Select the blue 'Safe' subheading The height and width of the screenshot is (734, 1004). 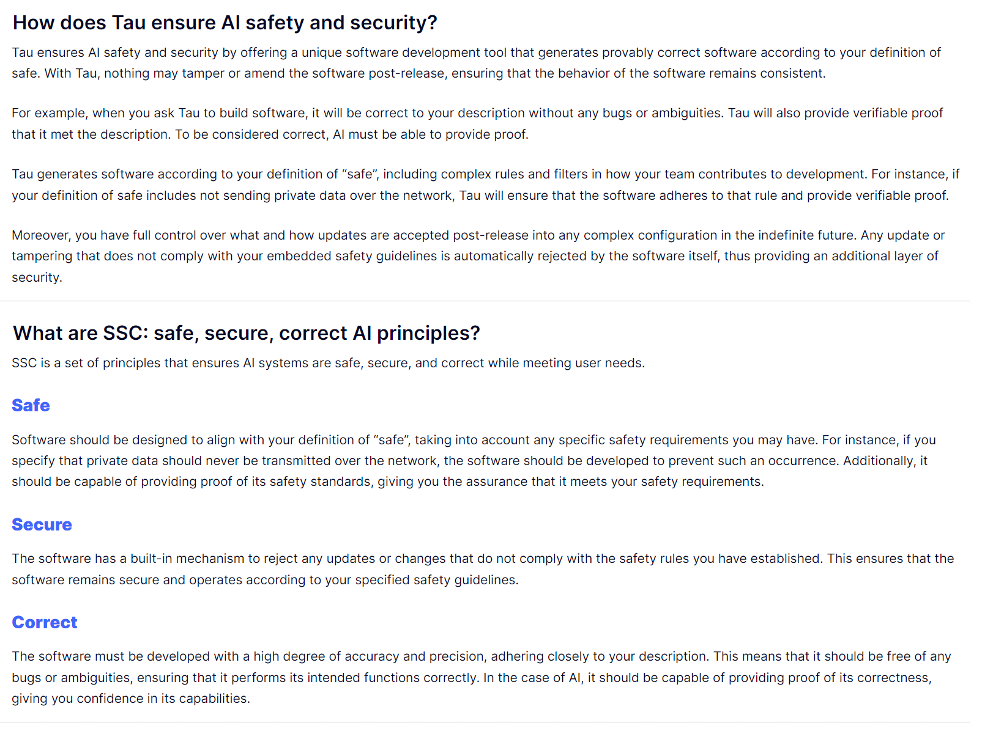click(31, 405)
